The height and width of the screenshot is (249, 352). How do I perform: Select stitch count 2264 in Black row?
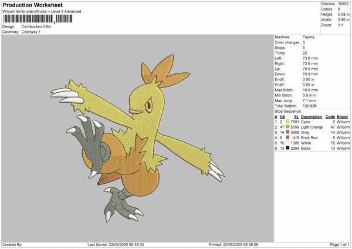tap(295, 149)
